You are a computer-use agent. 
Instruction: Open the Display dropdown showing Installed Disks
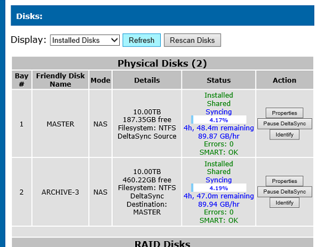pos(85,40)
